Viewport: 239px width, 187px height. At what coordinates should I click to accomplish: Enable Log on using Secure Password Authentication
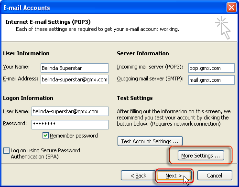pyautogui.click(x=6, y=150)
